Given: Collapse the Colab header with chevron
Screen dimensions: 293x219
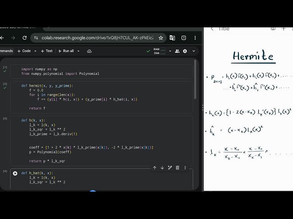Looking at the screenshot, I should [194, 51].
